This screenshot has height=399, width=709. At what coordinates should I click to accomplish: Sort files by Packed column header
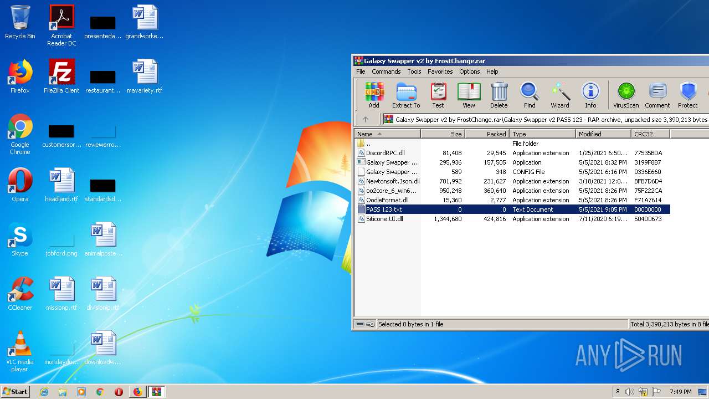pos(487,134)
